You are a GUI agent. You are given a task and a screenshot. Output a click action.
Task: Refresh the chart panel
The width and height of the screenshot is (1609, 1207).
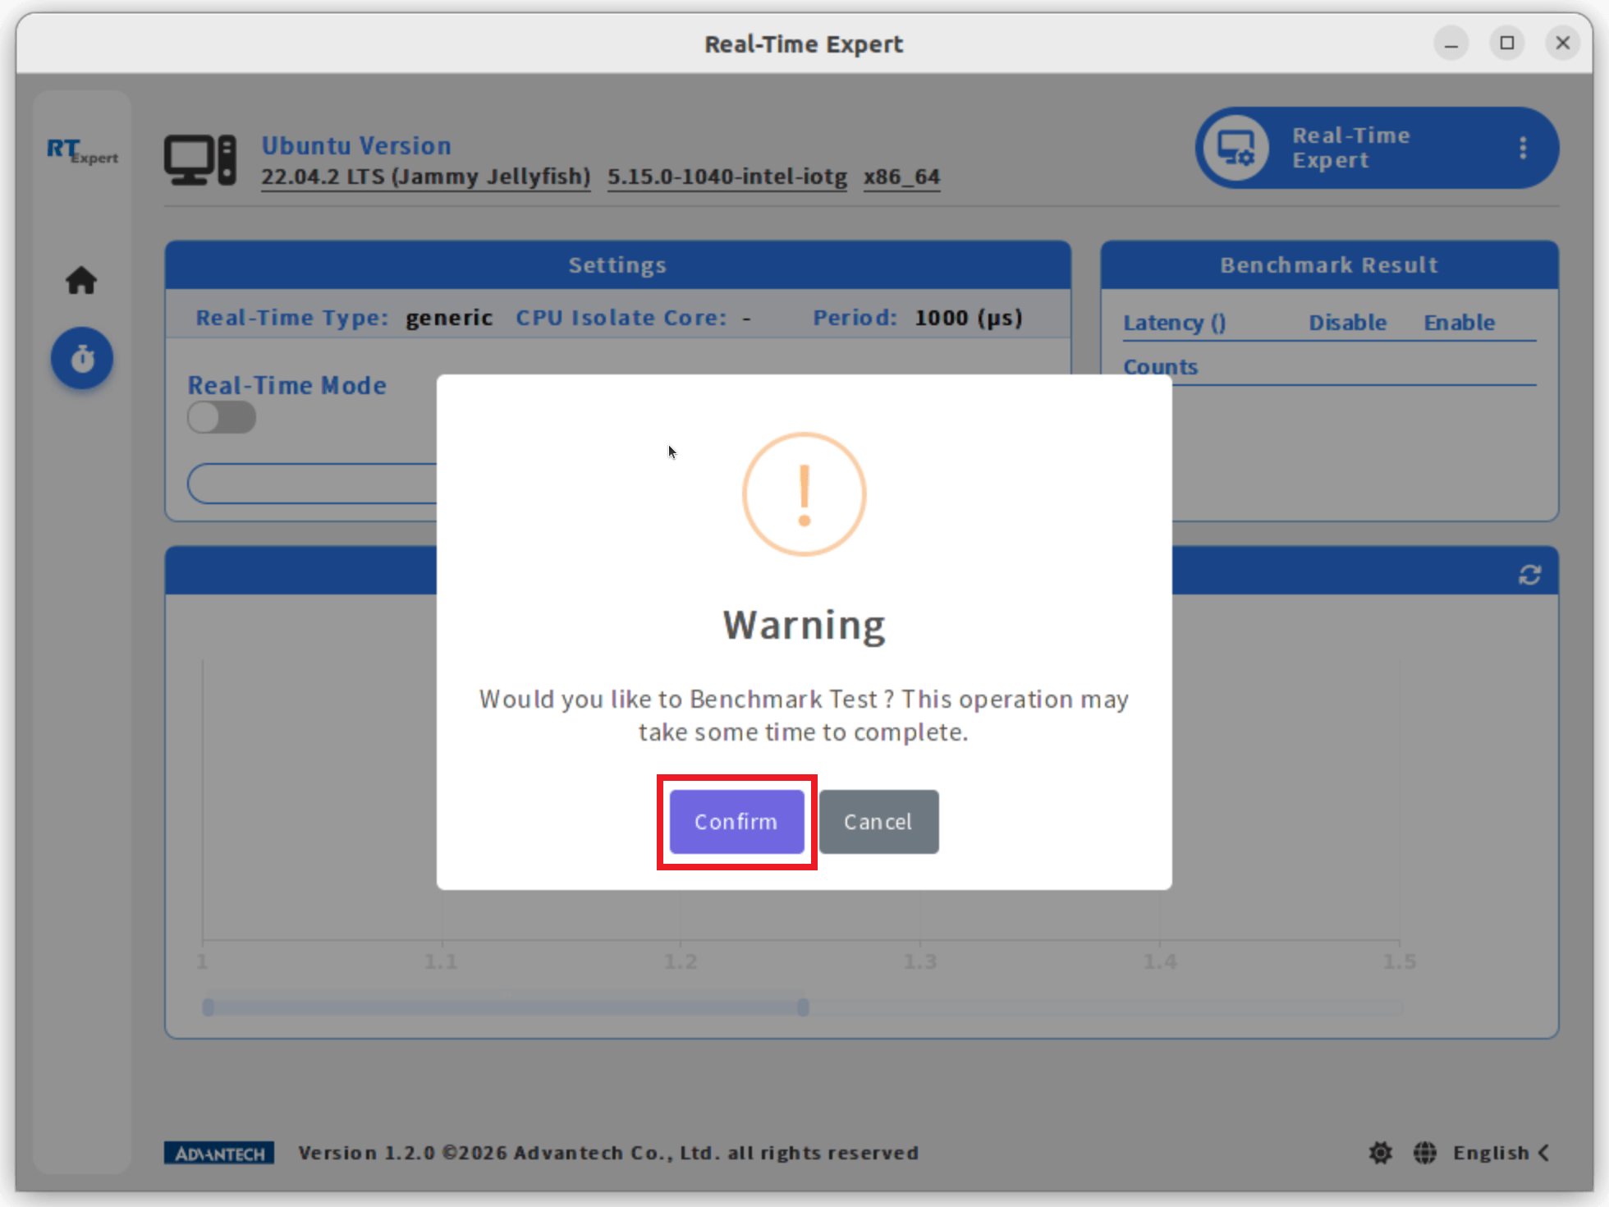(x=1529, y=575)
